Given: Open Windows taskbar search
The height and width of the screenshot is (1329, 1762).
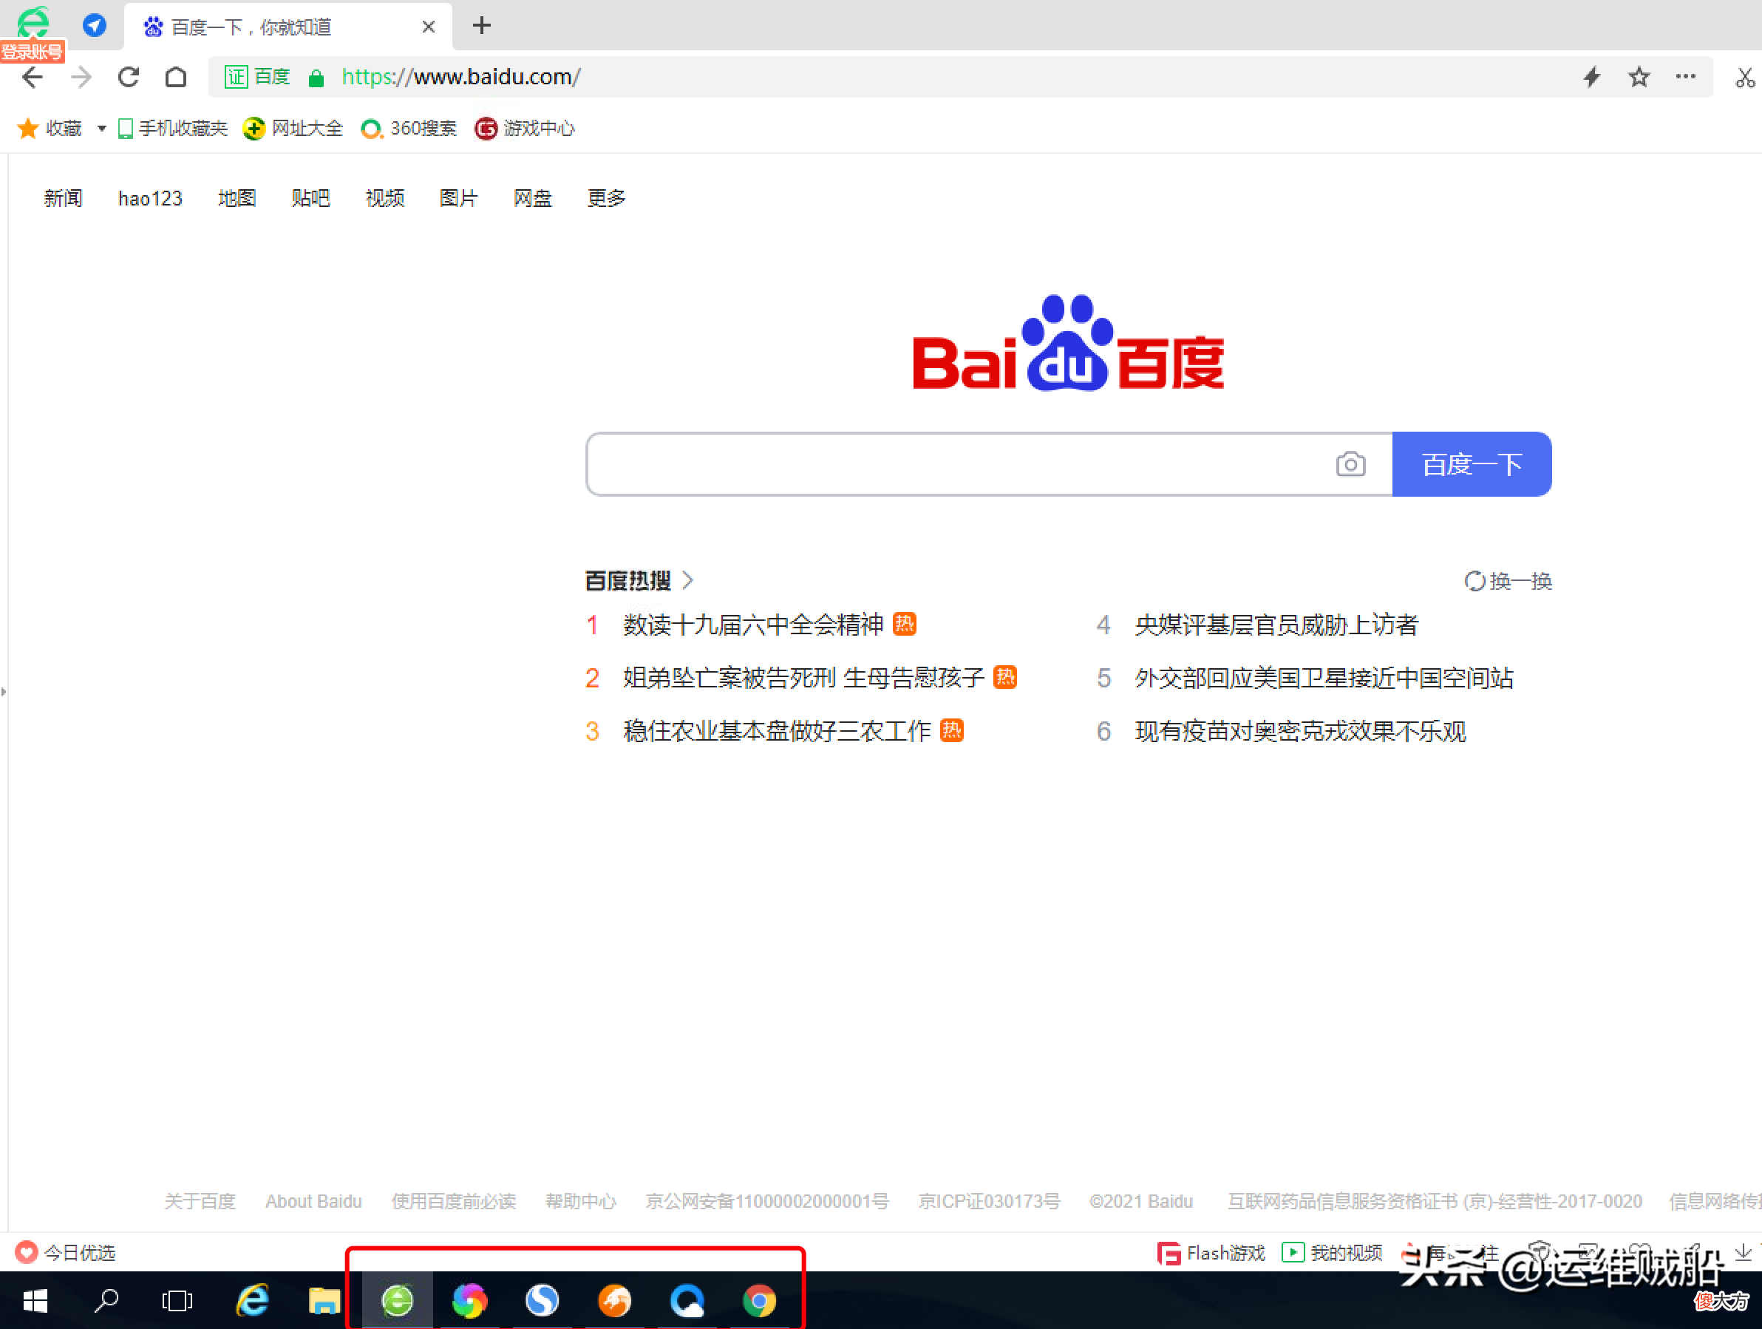Looking at the screenshot, I should click(106, 1300).
